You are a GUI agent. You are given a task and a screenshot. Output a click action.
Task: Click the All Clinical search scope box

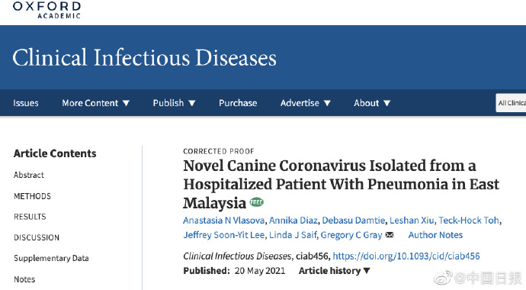(x=511, y=103)
